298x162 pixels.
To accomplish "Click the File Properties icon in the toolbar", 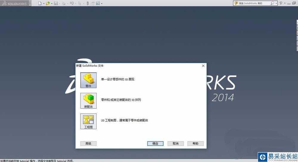I will [93, 3].
